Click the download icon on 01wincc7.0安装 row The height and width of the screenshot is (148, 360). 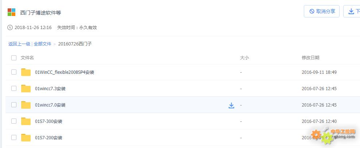(231, 105)
